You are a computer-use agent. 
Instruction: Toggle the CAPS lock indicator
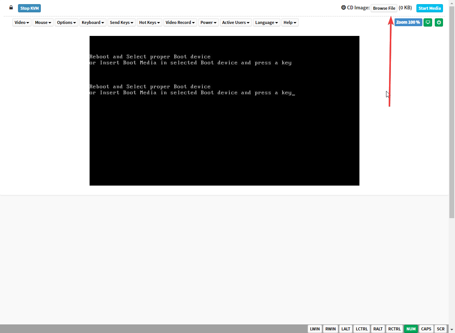(426, 329)
